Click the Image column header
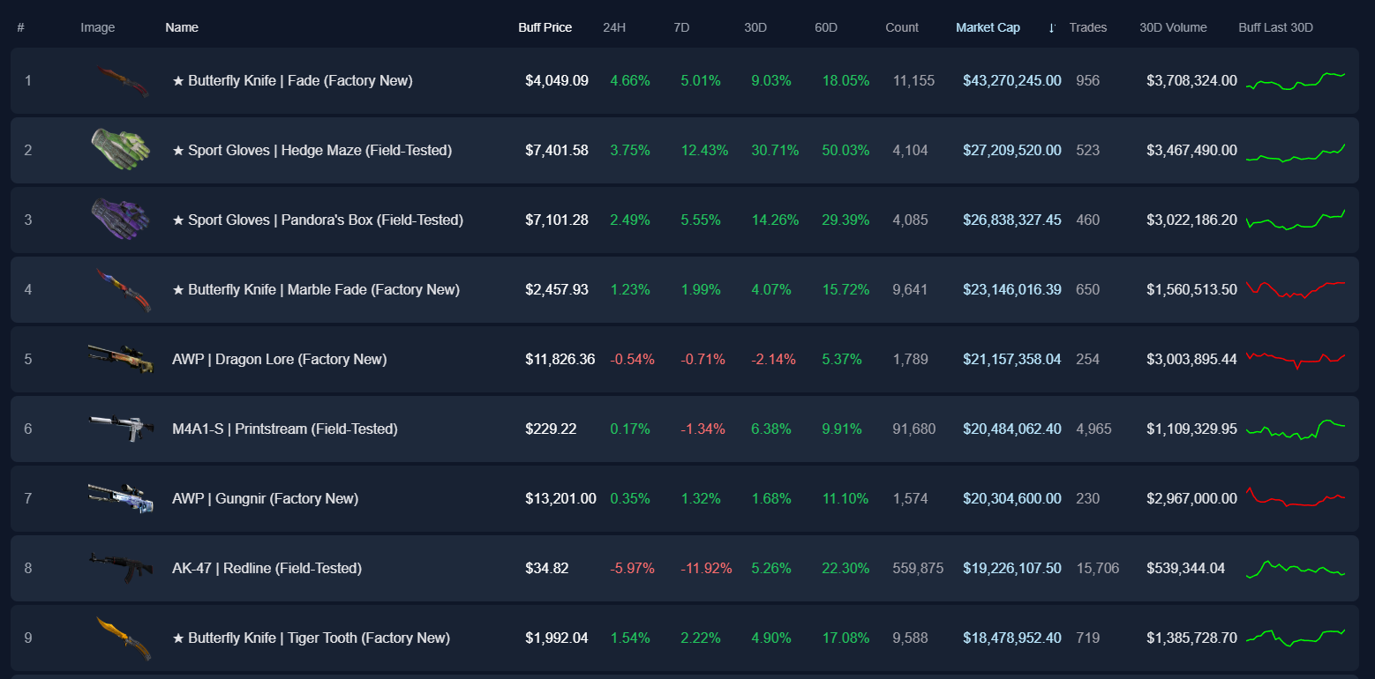 [x=98, y=27]
